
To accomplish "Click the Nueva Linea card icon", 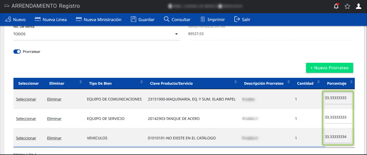I will click(x=38, y=19).
